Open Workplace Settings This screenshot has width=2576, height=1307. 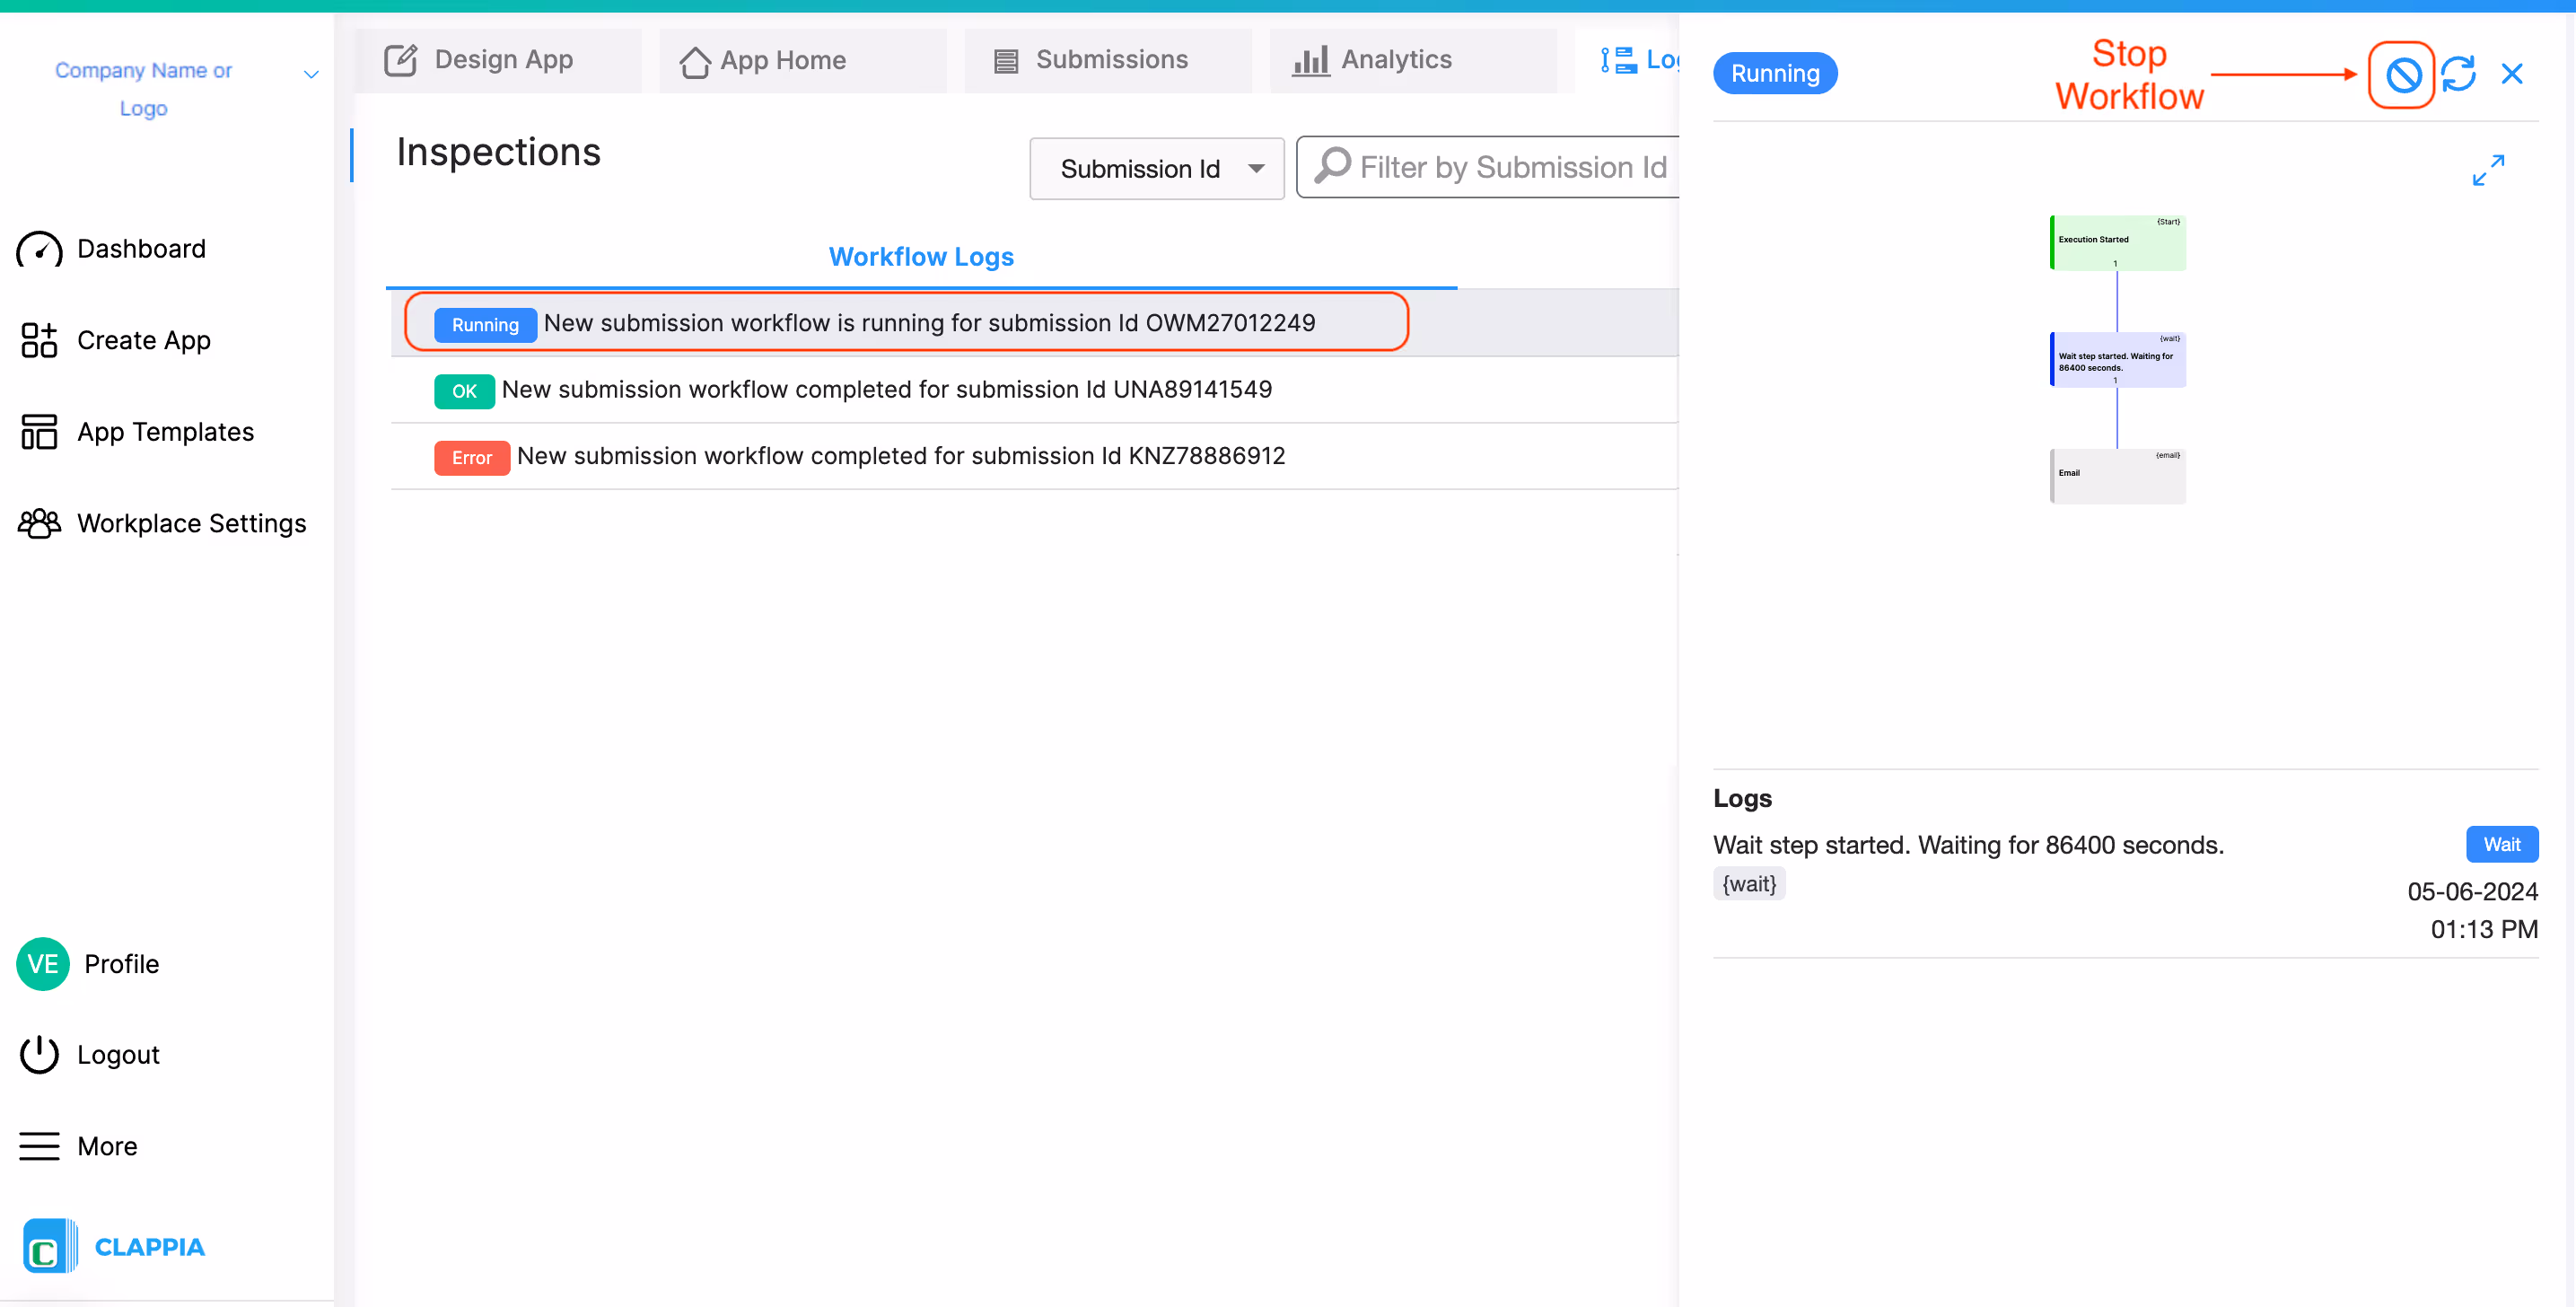pyautogui.click(x=192, y=523)
